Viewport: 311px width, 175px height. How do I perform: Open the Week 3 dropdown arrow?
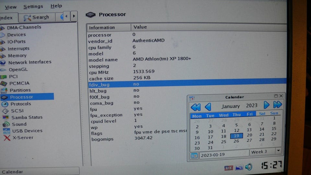pyautogui.click(x=279, y=151)
